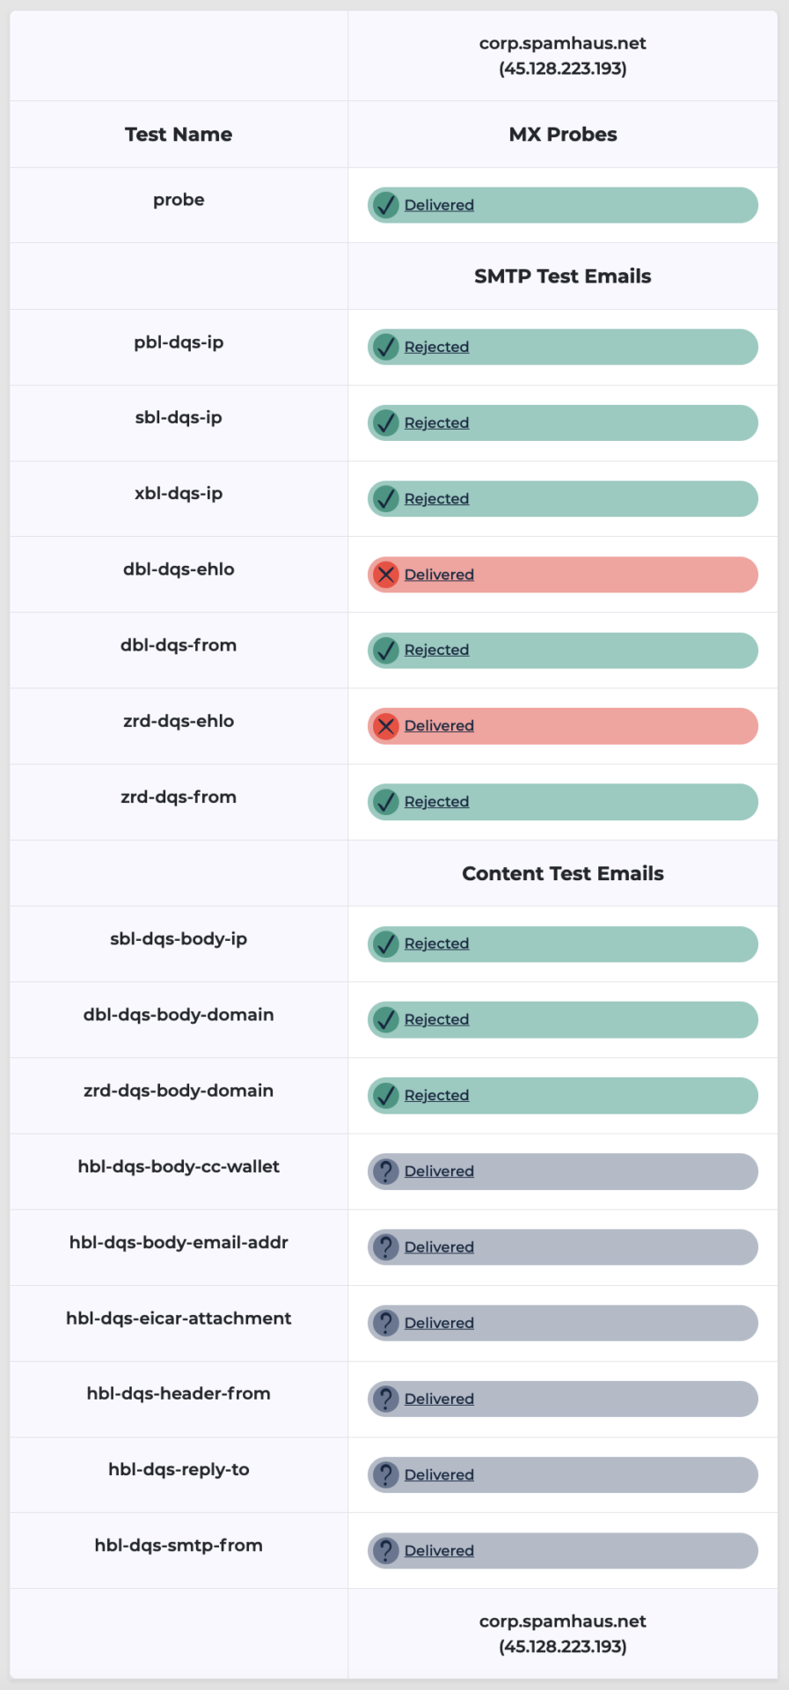Click question mark icon for hbl-dqs-eicar-attachment
Viewport: 789px width, 1690px height.
coord(385,1323)
